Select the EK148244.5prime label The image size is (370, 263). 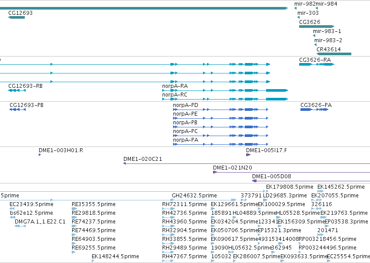[x=115, y=256]
